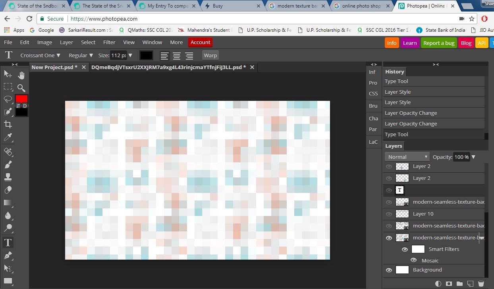
Task: Open the CSS side panel tab
Action: (373, 93)
